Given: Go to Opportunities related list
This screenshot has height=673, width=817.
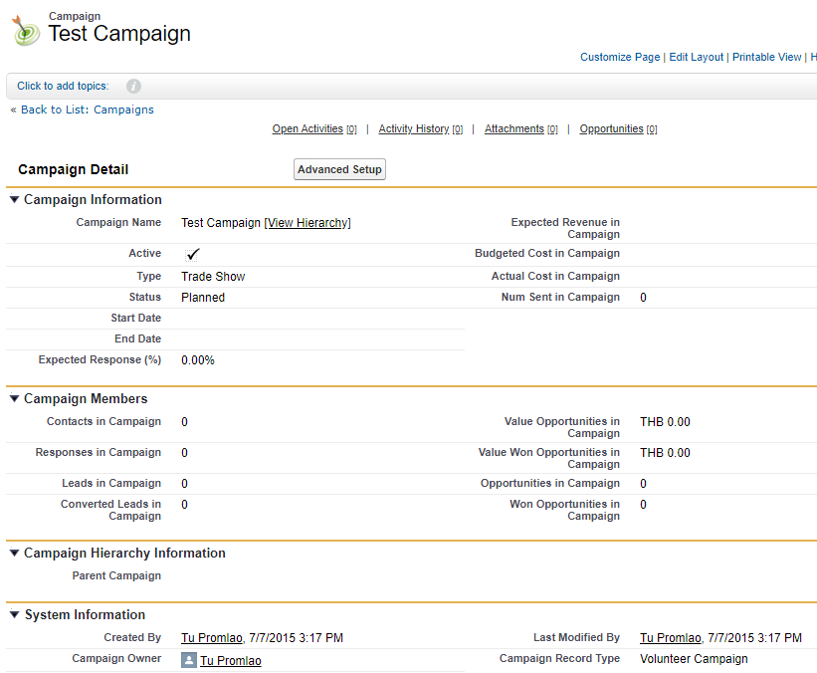Looking at the screenshot, I should (x=611, y=129).
